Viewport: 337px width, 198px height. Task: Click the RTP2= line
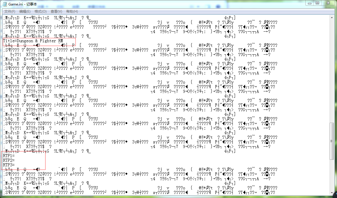coord(9,160)
